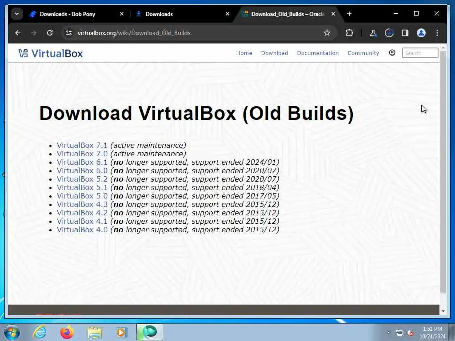Screen dimensions: 455x341
Task: Go forward to next page
Action: point(34,33)
